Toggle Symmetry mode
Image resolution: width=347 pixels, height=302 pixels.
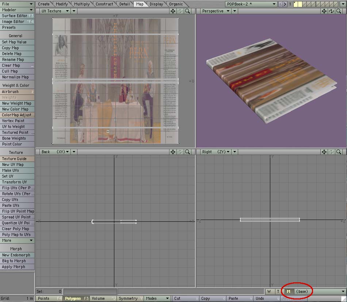[x=130, y=298]
